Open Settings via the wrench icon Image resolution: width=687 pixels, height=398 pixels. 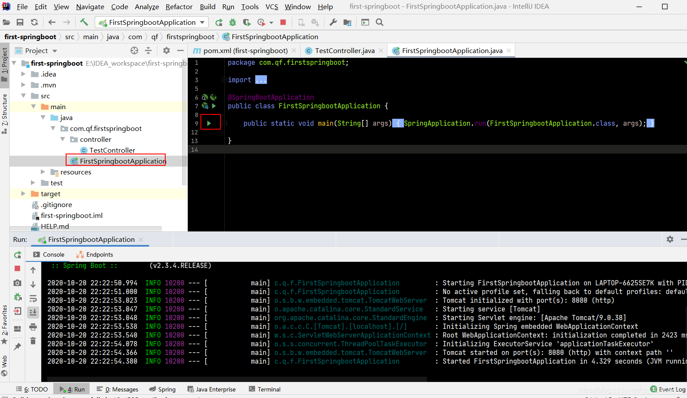333,22
